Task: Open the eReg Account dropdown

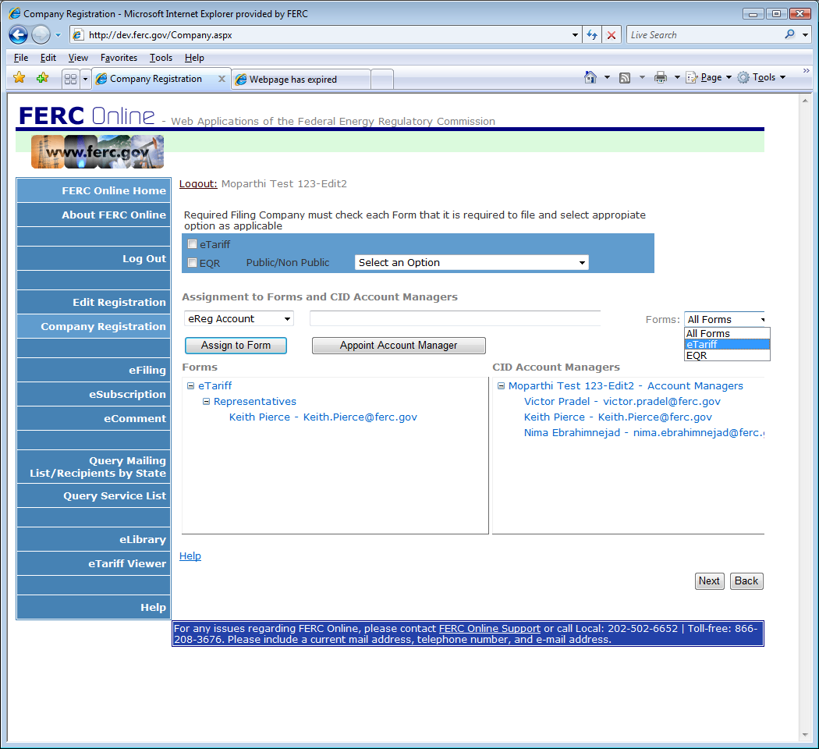Action: click(x=239, y=318)
